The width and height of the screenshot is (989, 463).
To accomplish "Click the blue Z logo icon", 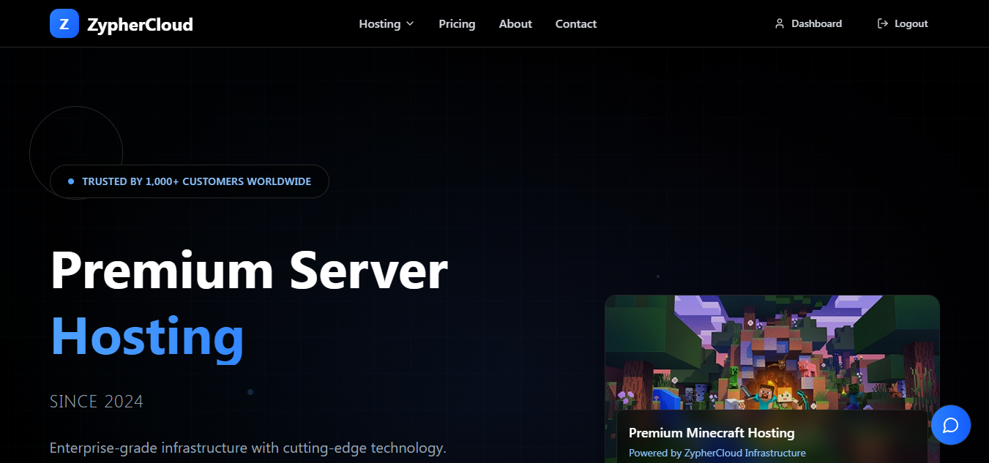I will click(64, 23).
